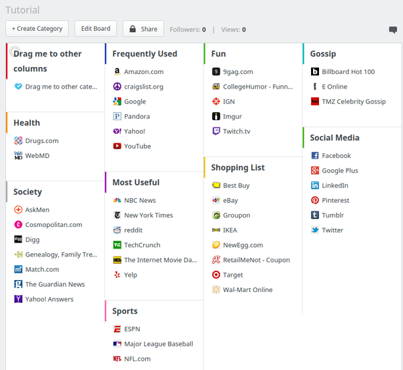Image resolution: width=403 pixels, height=370 pixels.
Task: Select the Most Useful category header
Action: coord(136,183)
